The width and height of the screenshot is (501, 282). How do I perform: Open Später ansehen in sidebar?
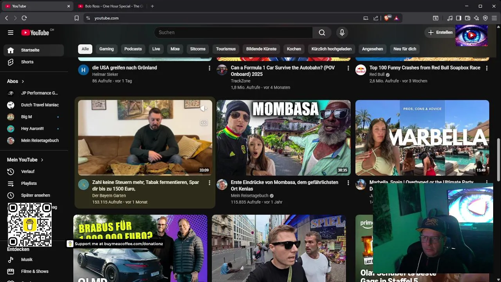click(x=34, y=195)
